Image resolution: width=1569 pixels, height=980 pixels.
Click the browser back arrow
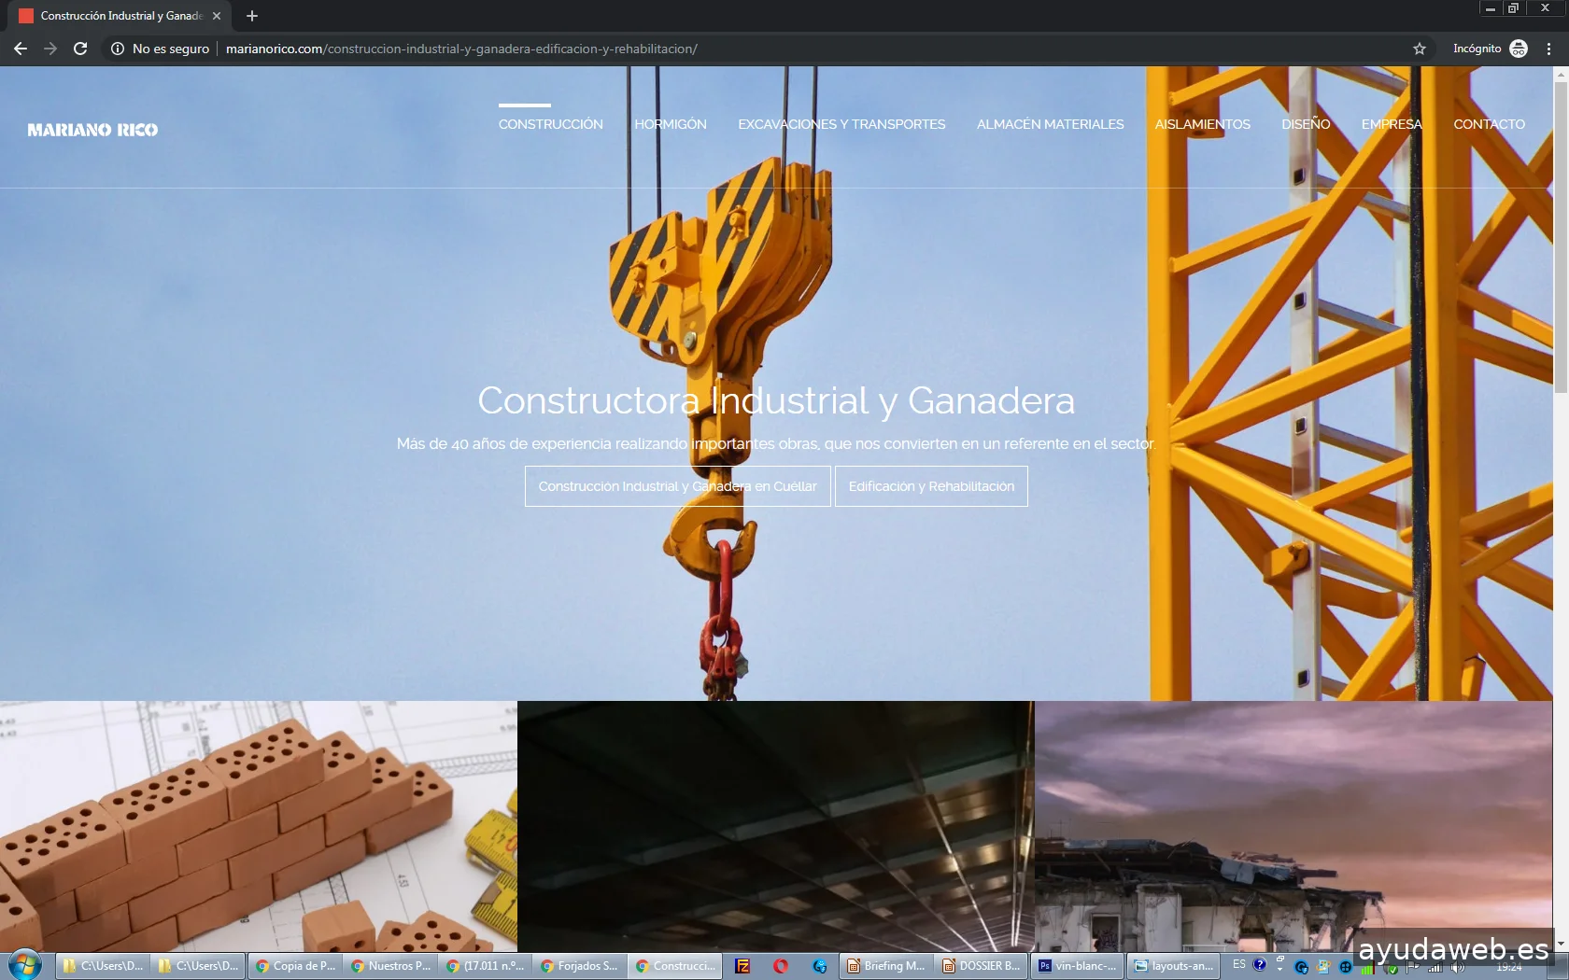(x=21, y=49)
